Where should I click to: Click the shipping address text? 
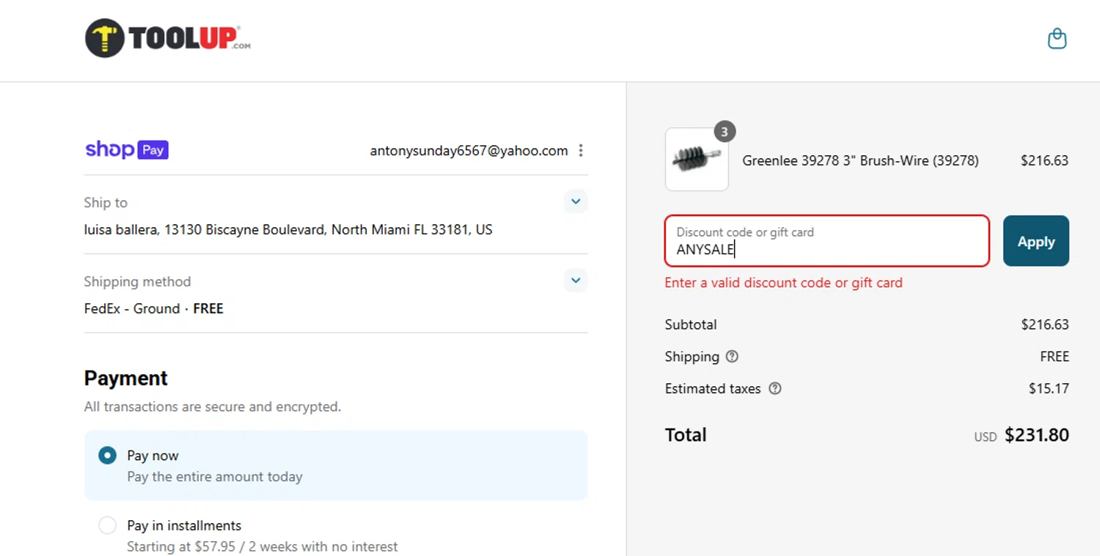click(288, 230)
